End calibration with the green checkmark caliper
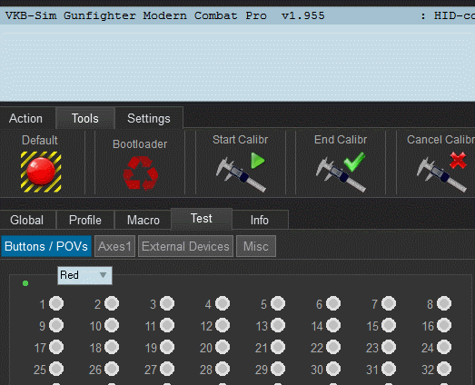The image size is (475, 385). tap(341, 172)
